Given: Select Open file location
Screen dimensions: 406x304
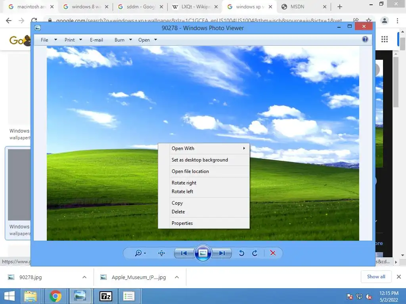Looking at the screenshot, I should click(204, 171).
